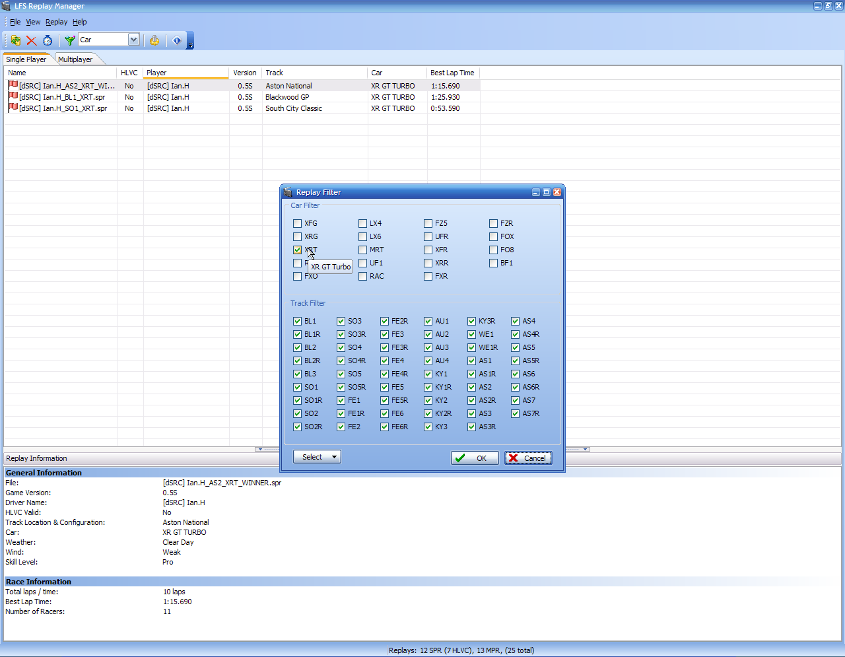The image size is (845, 657).
Task: Click the replay count status bar text
Action: [461, 650]
